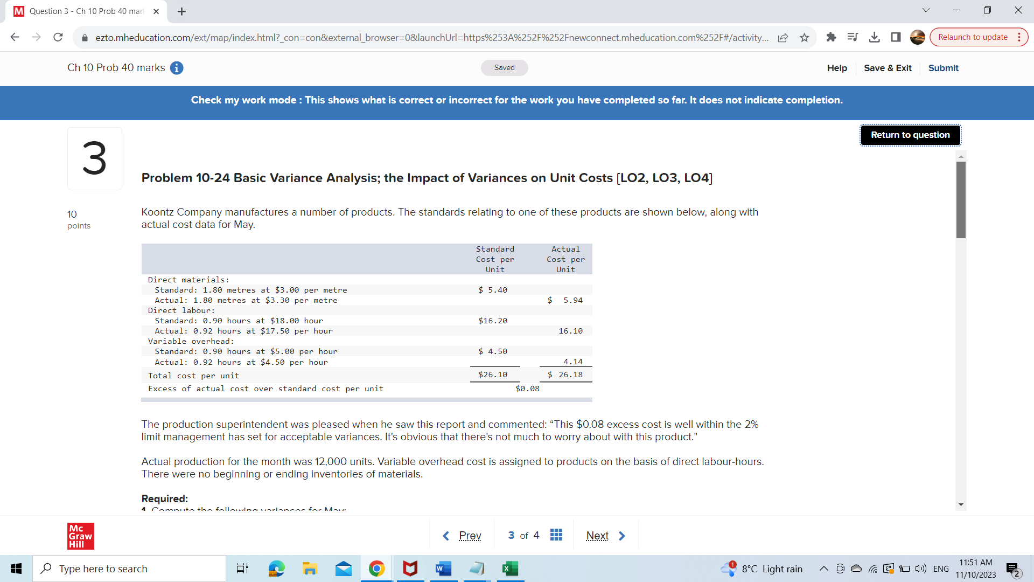The image size is (1034, 582).
Task: Click the browser extensions puzzle icon
Action: [x=831, y=37]
